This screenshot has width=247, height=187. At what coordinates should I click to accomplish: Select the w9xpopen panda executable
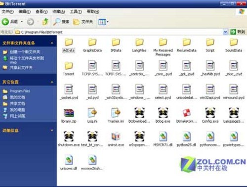pyautogui.click(x=139, y=139)
